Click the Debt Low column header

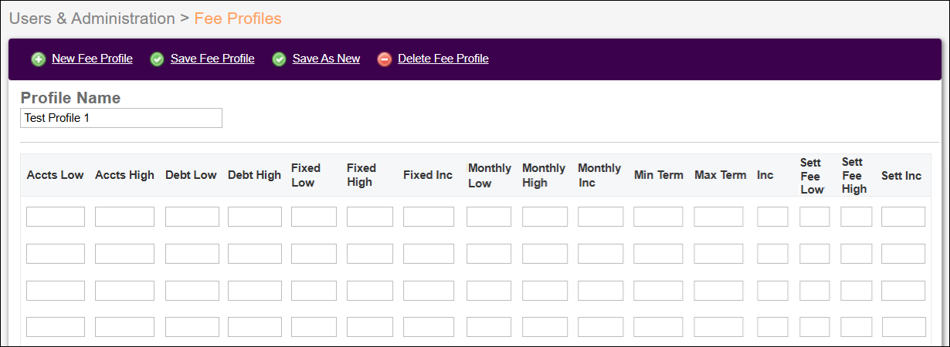pos(191,175)
